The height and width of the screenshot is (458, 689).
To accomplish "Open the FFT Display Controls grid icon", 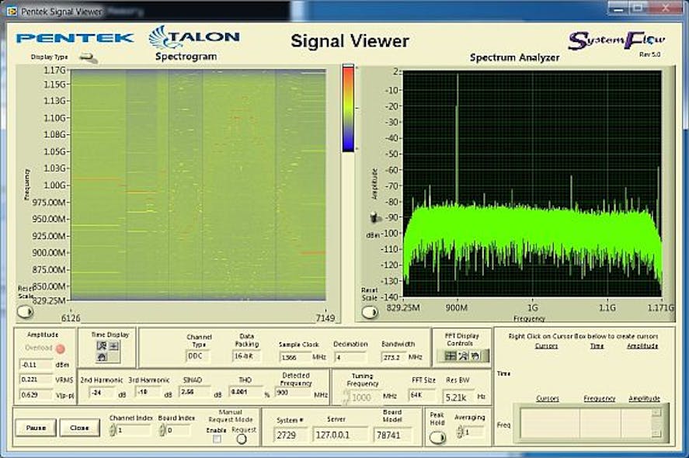I will 451,354.
